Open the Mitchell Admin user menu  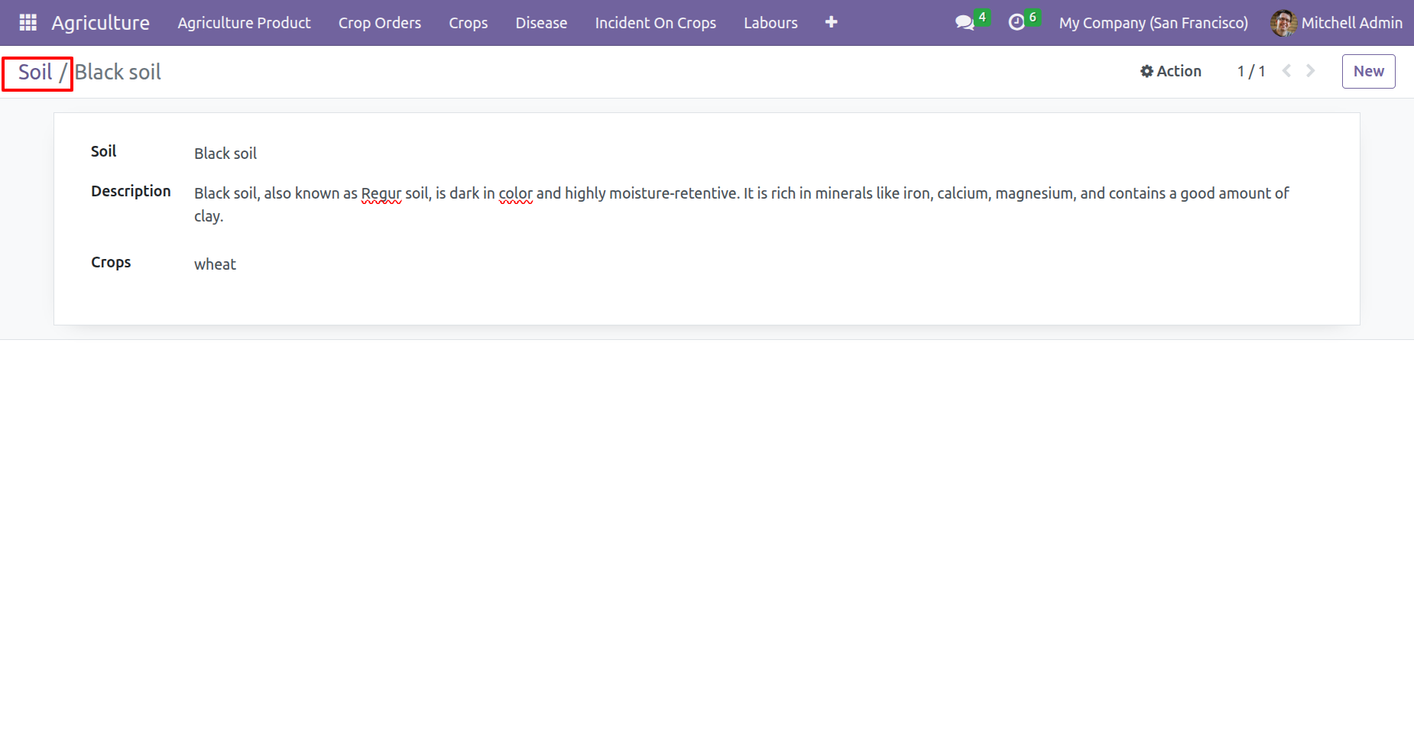point(1337,23)
